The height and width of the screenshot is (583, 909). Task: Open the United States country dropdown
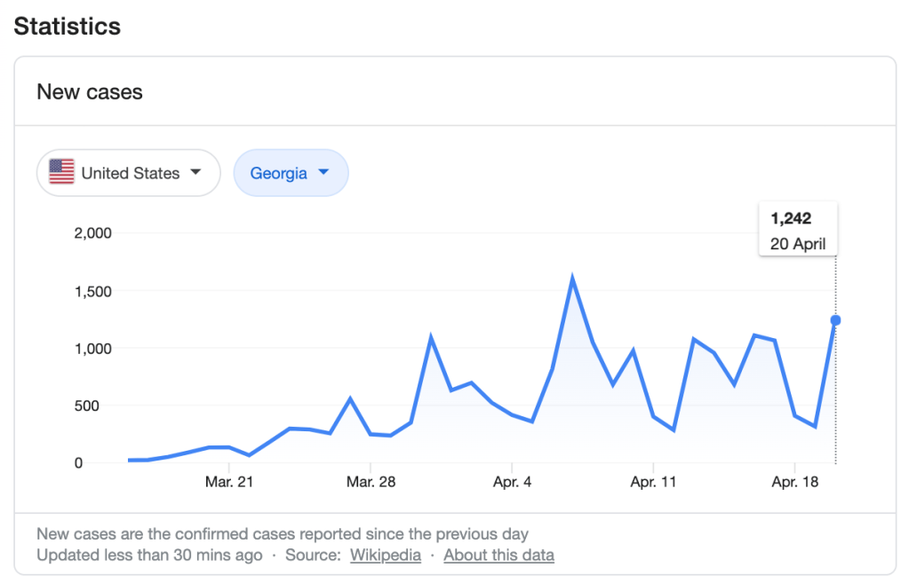128,173
